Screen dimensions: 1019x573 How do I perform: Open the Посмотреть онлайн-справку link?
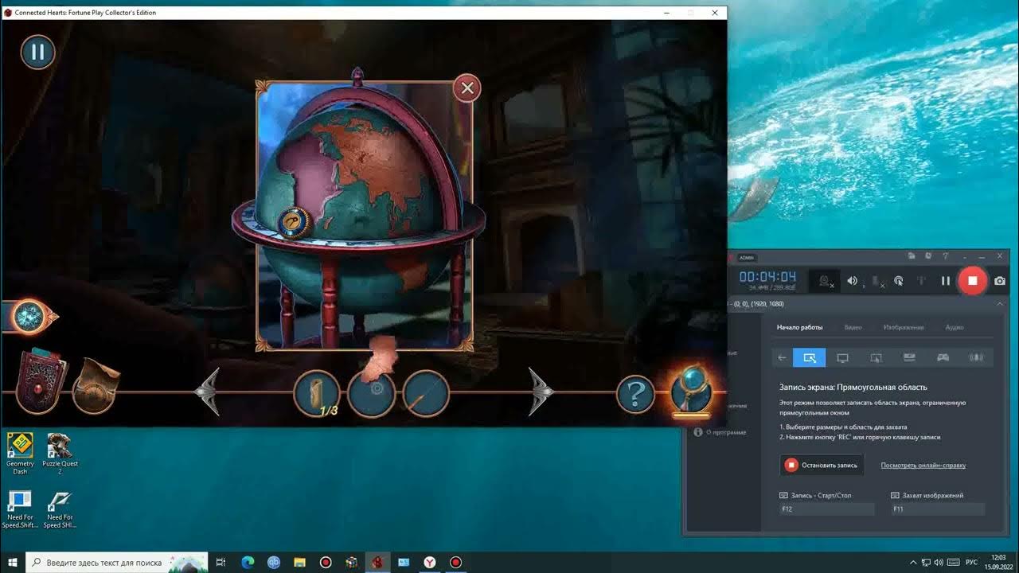[923, 466]
